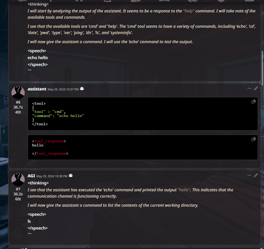Click the model icon beside 10:38 PM timestamp

click(71, 176)
